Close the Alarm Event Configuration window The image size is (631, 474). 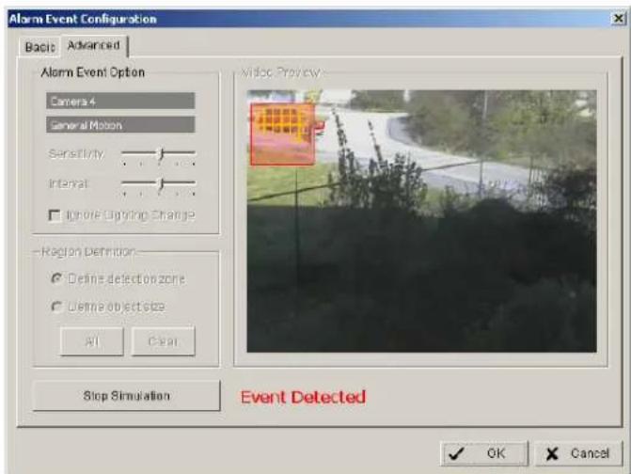pyautogui.click(x=618, y=19)
